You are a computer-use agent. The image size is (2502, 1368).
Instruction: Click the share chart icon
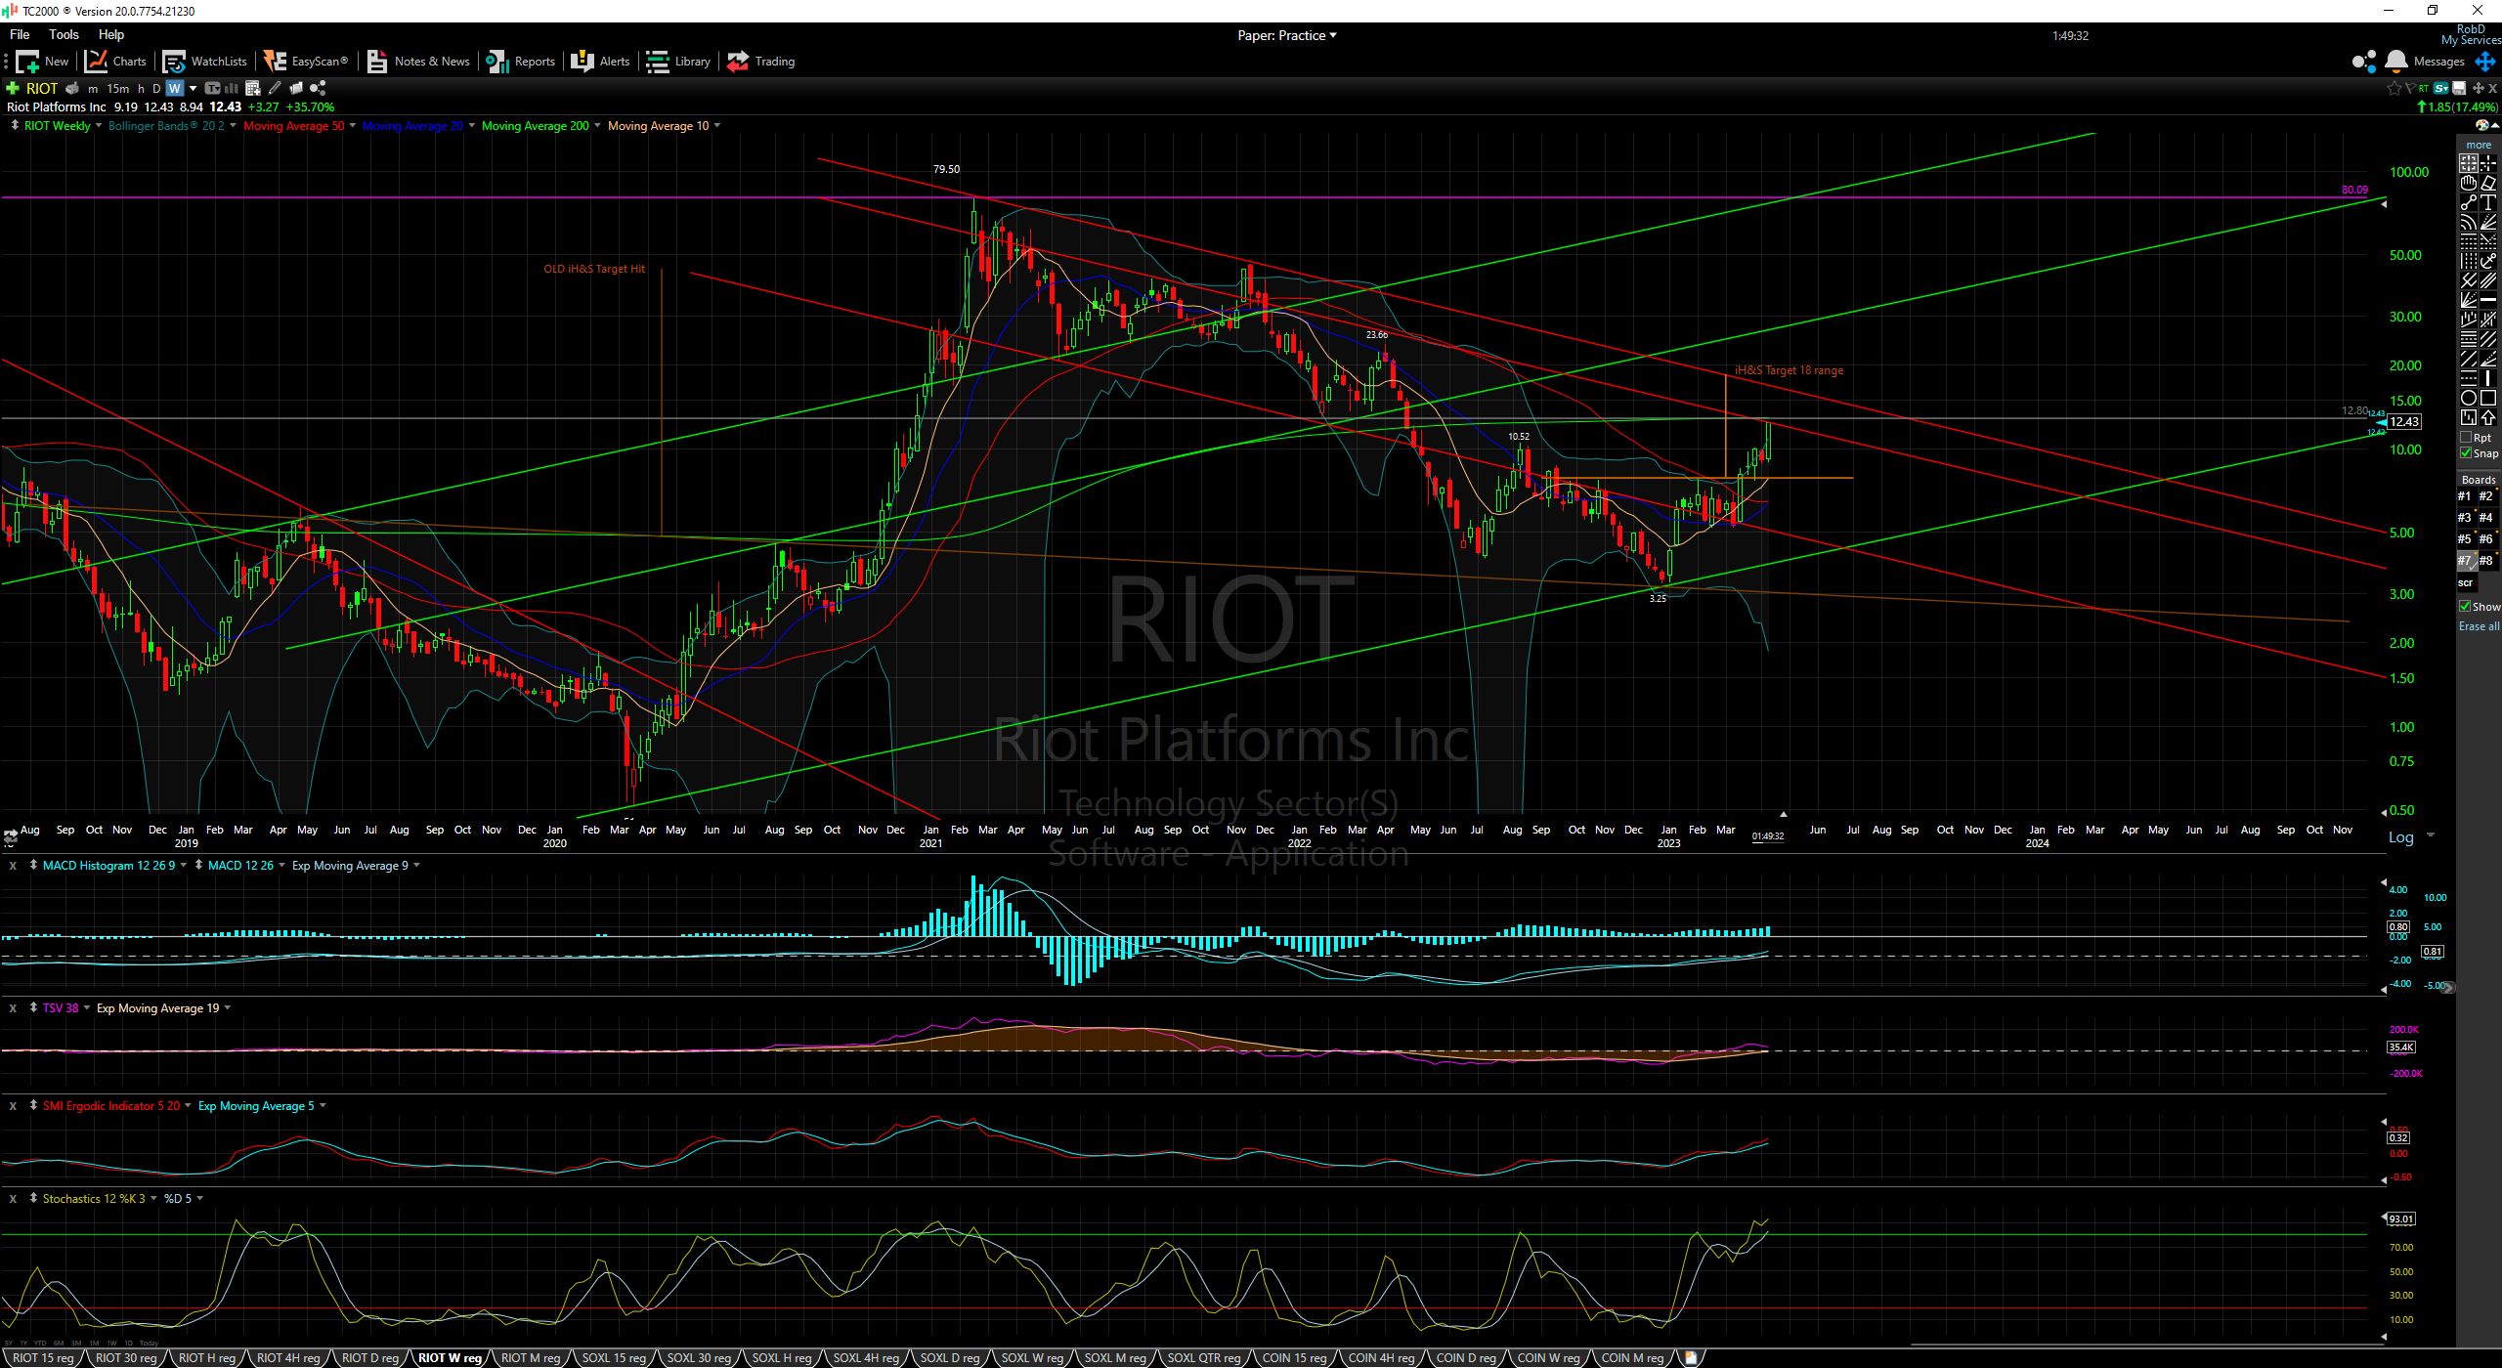(x=318, y=88)
